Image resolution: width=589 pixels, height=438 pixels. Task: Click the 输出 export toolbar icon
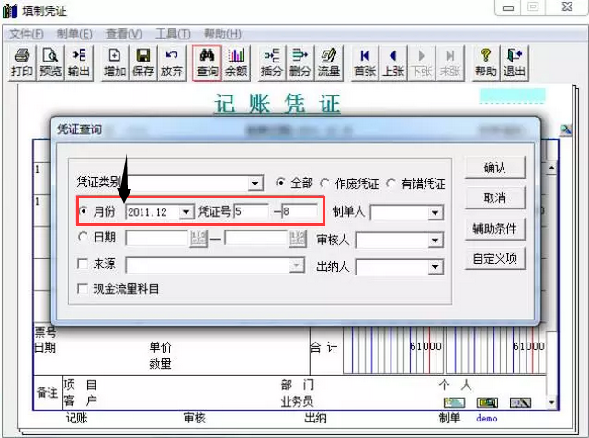(x=79, y=62)
